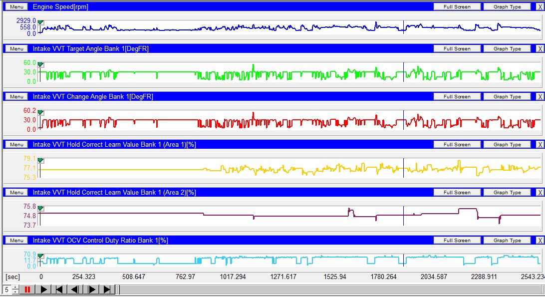This screenshot has height=297, width=545.
Task: Click the green scale marker on VVT Target Angle graph
Action: point(40,65)
